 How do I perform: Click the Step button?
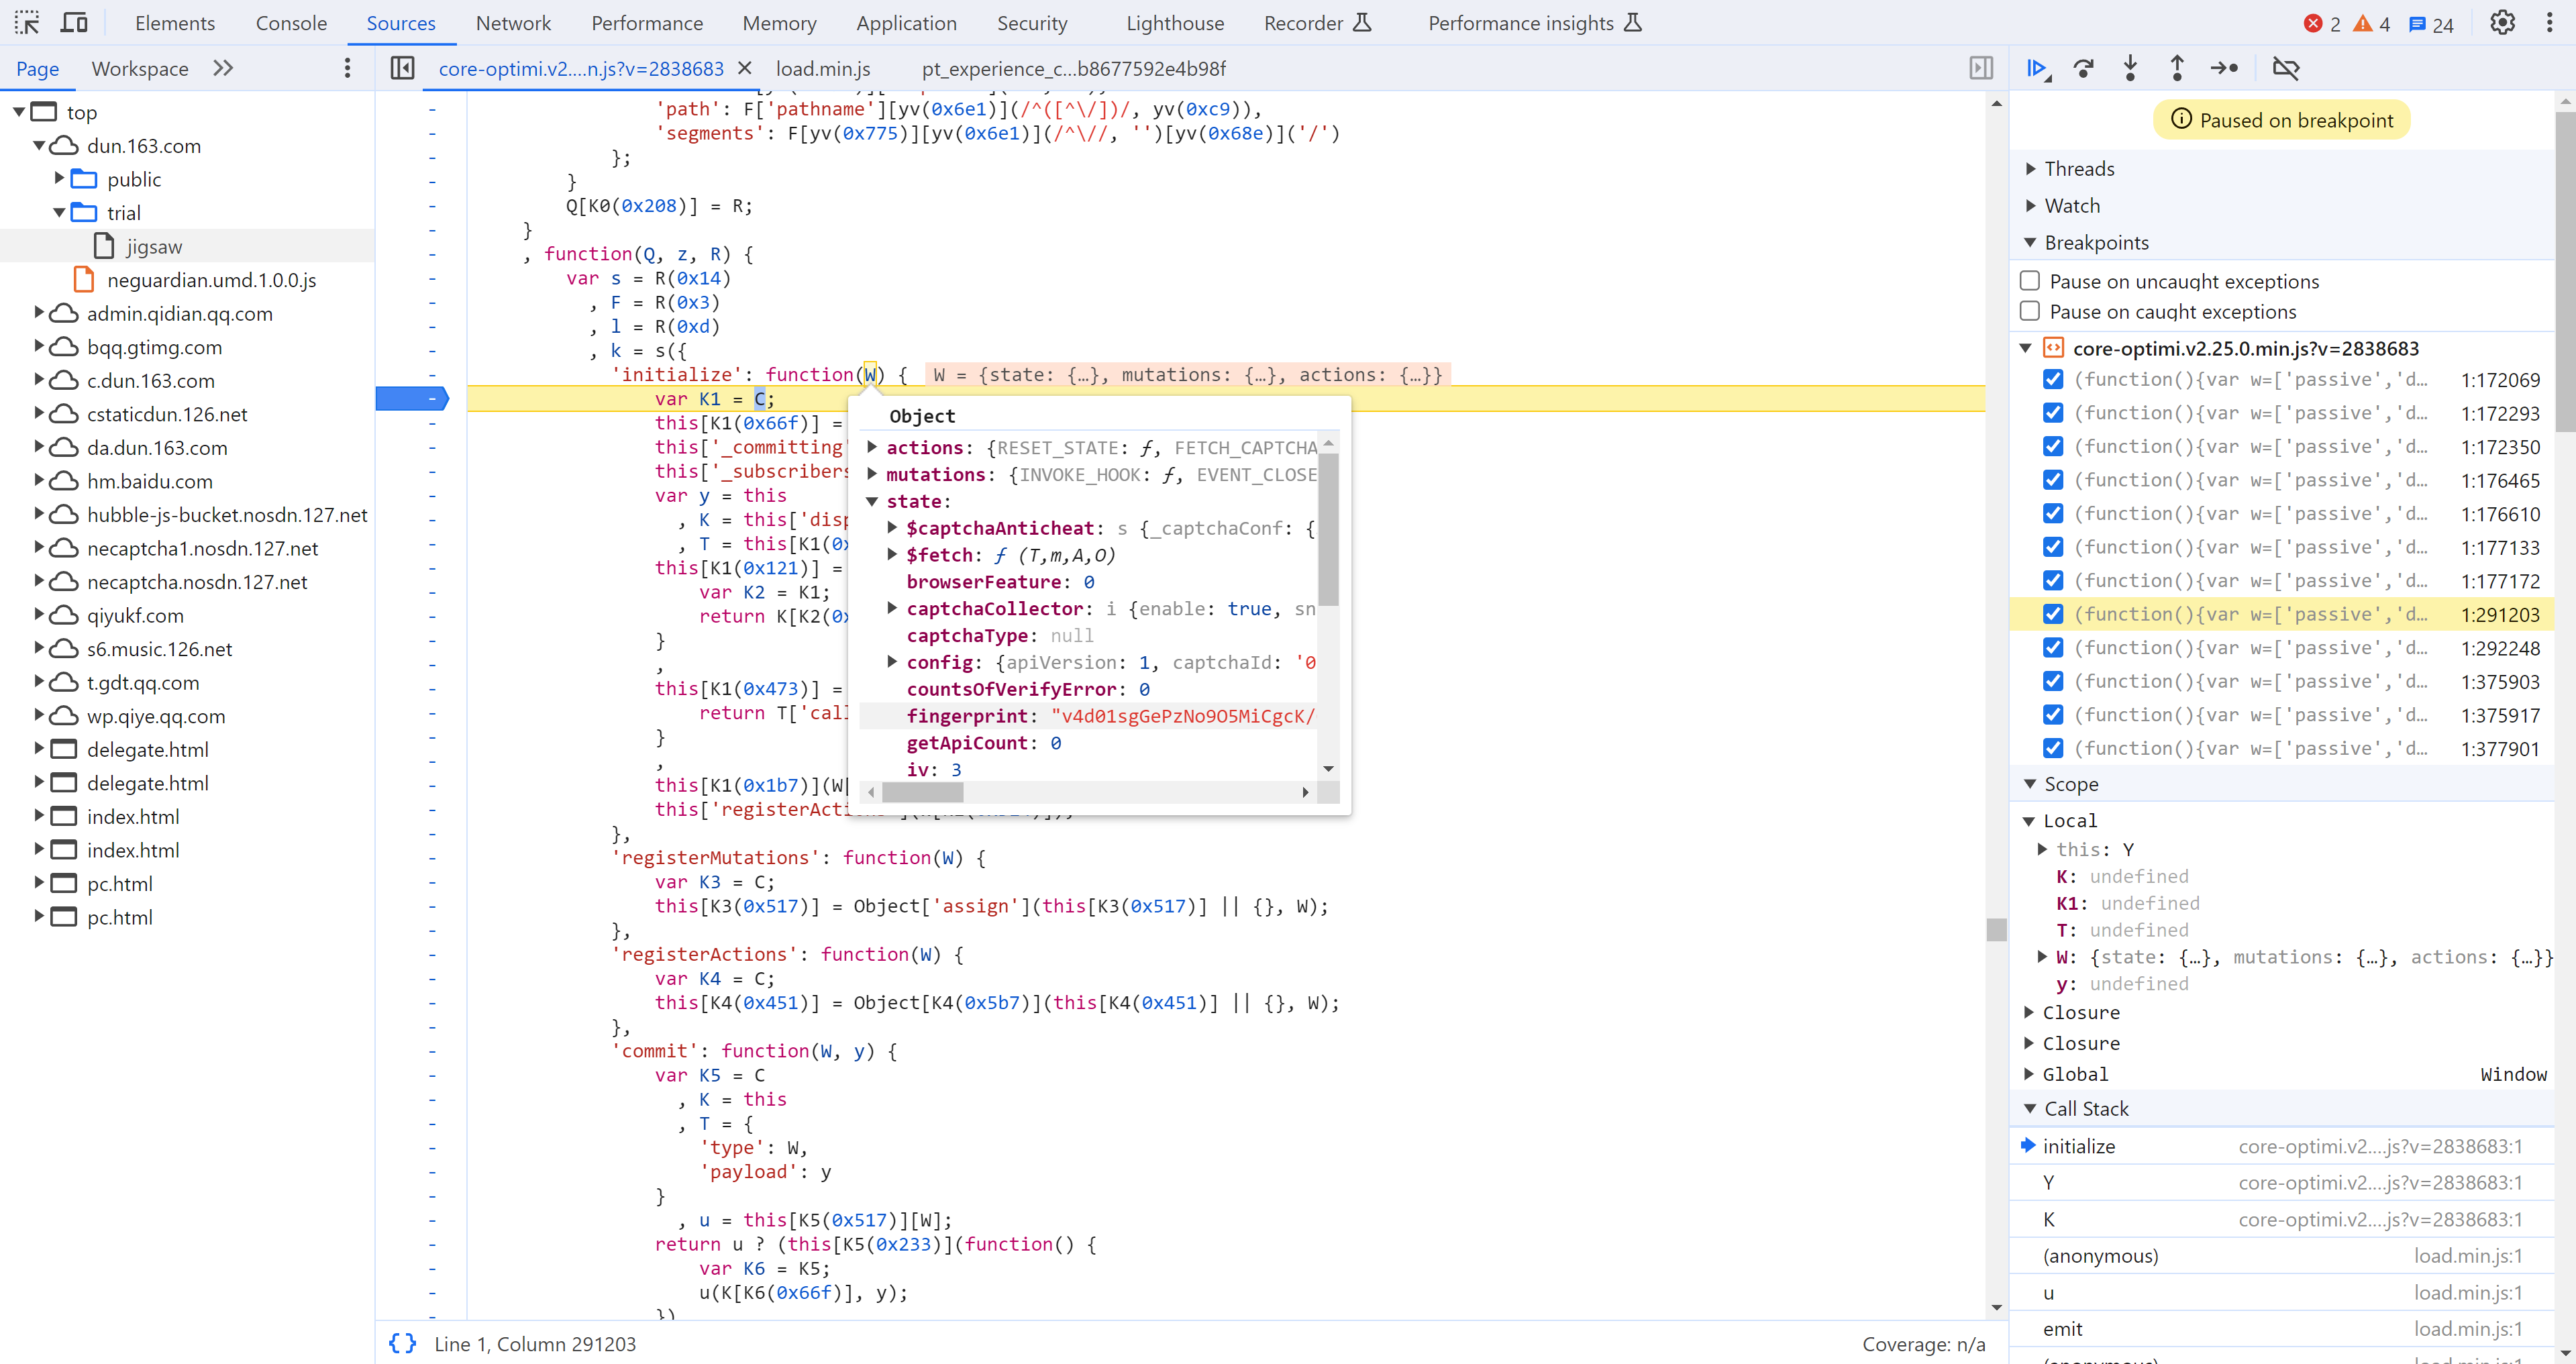coord(2224,68)
